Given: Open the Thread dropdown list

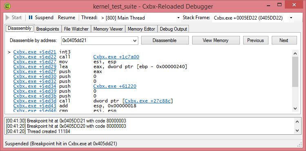Looking at the screenshot, I should coord(178,18).
